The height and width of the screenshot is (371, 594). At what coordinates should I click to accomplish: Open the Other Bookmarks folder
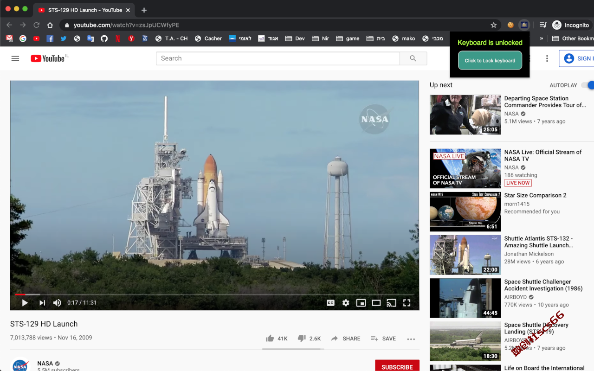click(x=573, y=38)
